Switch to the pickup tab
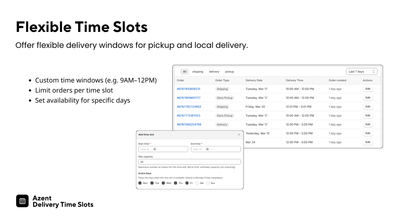The width and height of the screenshot is (394, 221). point(230,72)
